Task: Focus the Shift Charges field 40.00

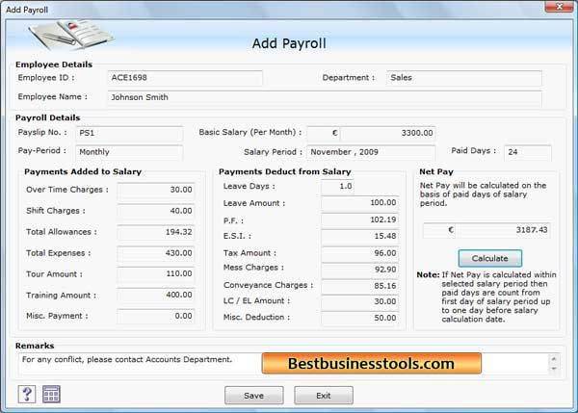Action: 156,211
